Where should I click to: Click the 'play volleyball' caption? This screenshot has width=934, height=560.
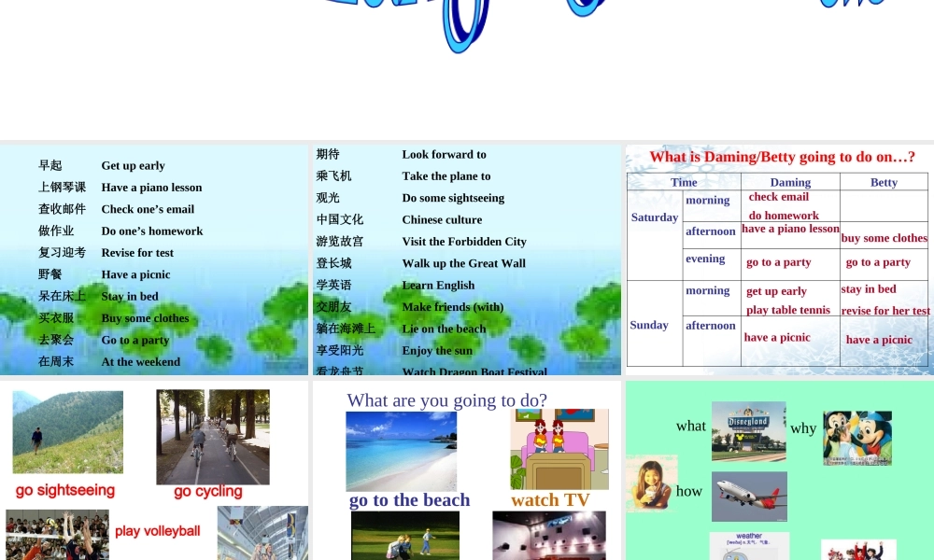point(157,531)
